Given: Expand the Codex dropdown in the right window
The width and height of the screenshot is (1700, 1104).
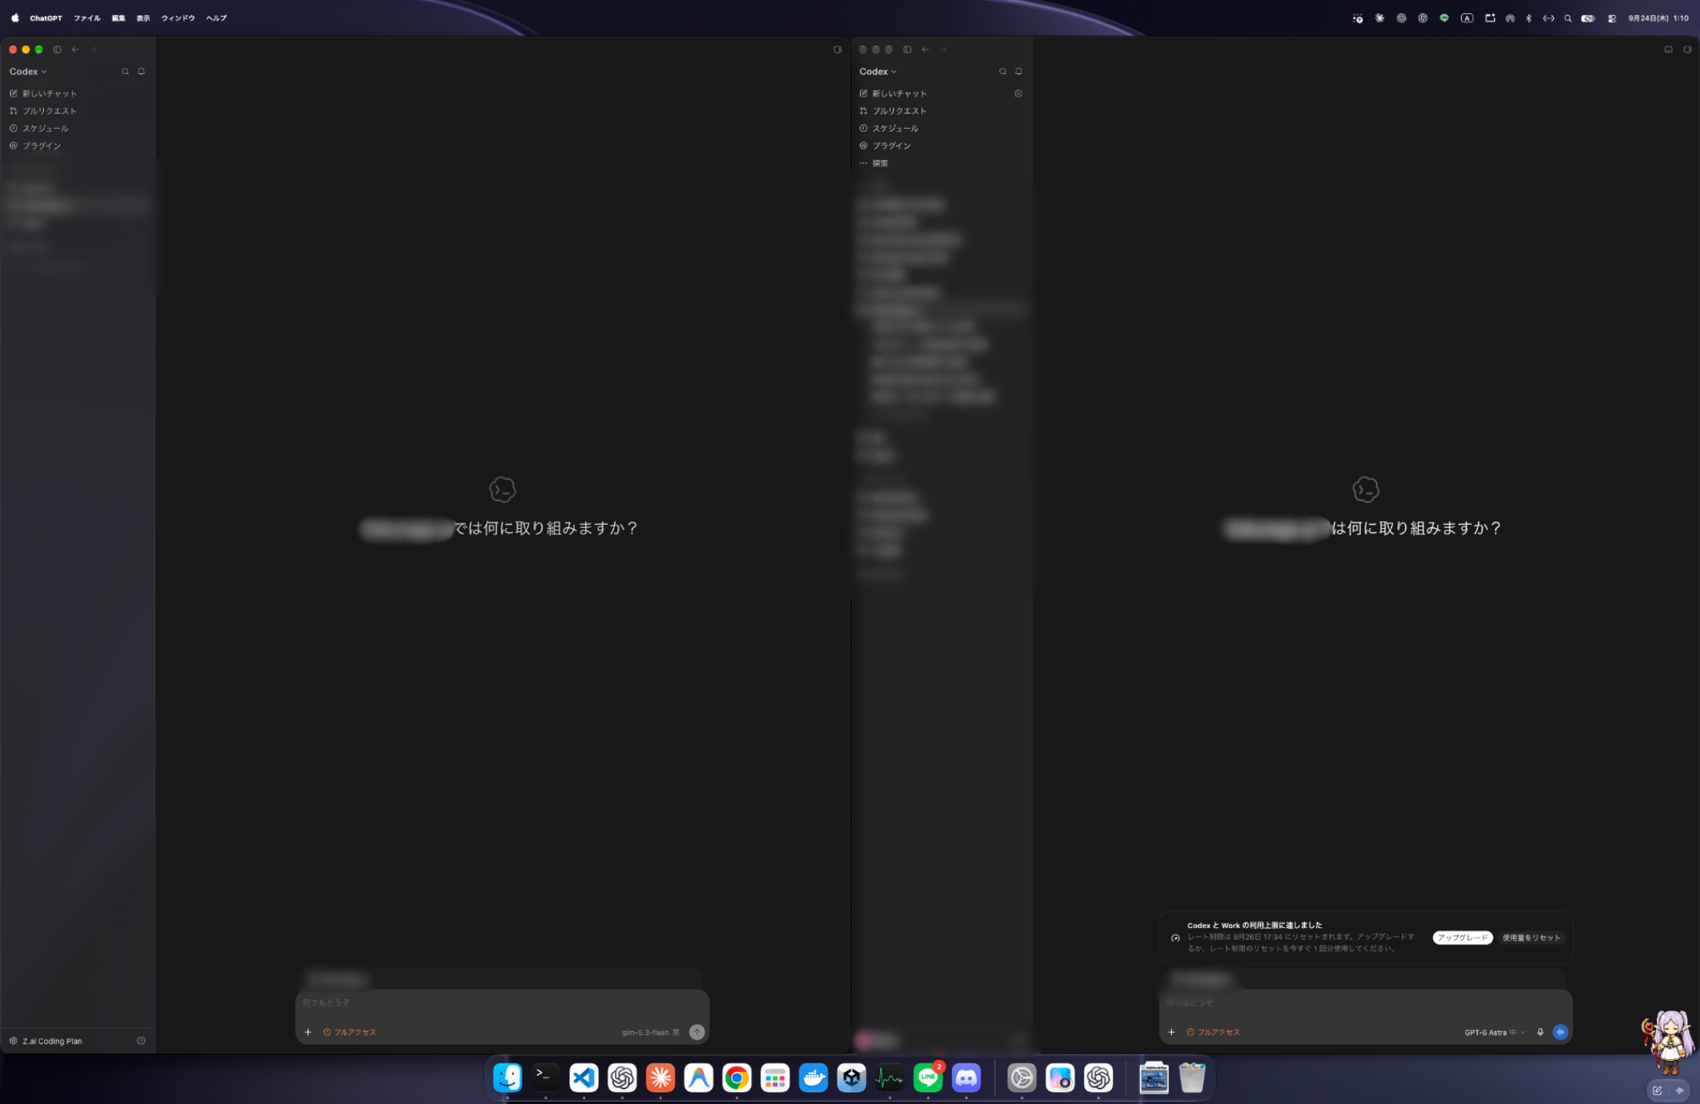Looking at the screenshot, I should pyautogui.click(x=878, y=72).
